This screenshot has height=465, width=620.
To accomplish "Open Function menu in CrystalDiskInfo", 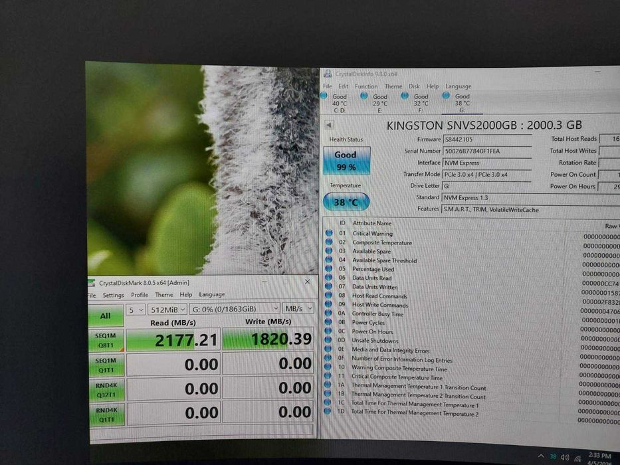I will click(366, 86).
